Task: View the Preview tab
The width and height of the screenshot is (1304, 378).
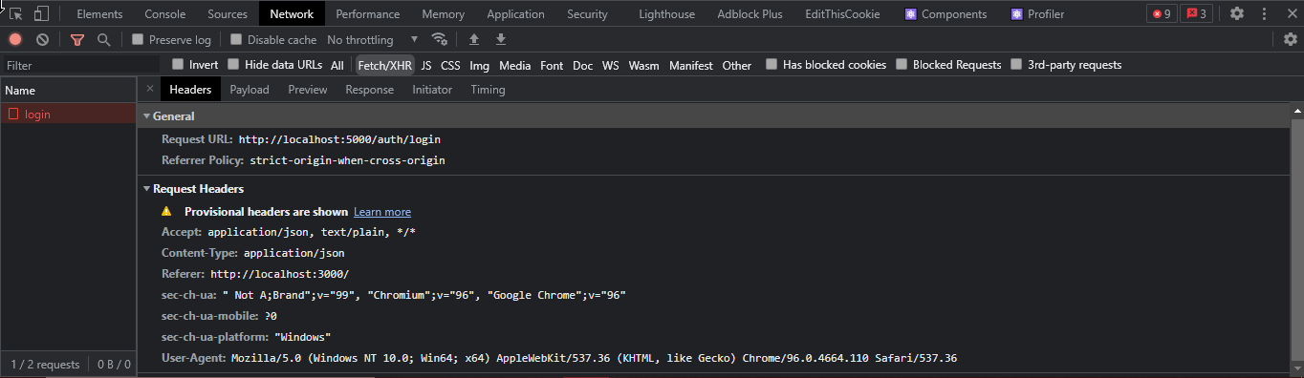Action: 308,90
